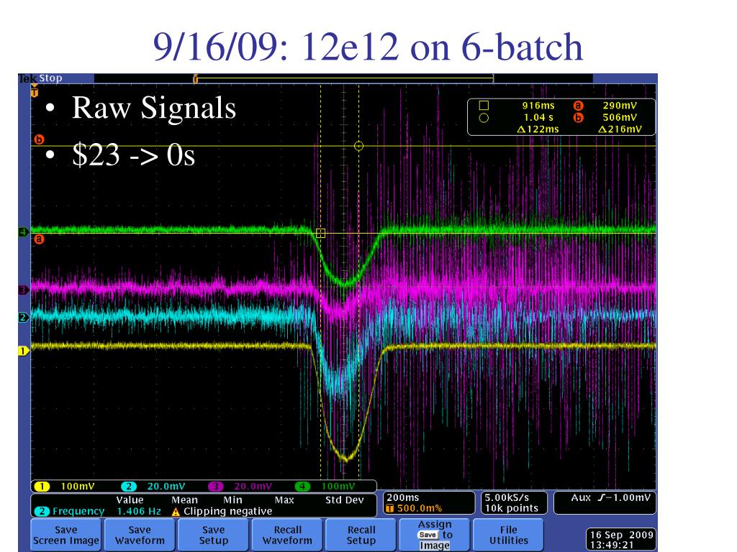
Task: Click the record view bar at top
Action: 344,78
